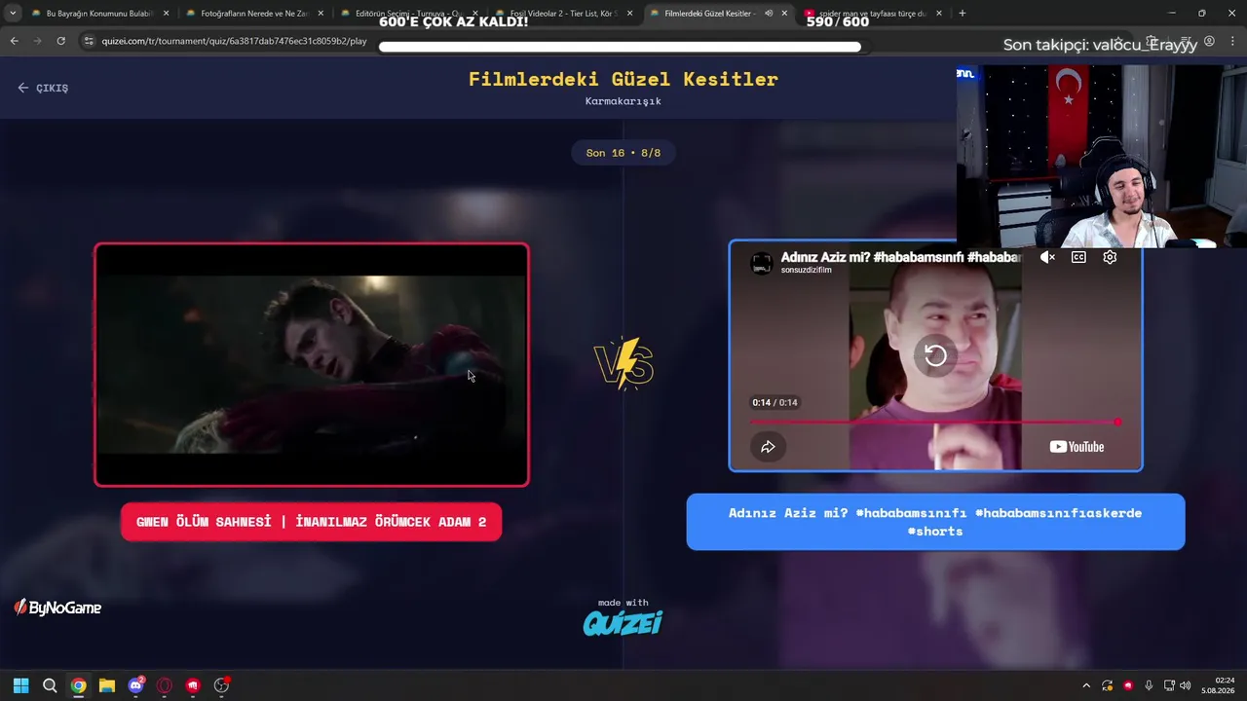Open the red recording icon in tray
This screenshot has height=701, width=1247.
[1128, 685]
